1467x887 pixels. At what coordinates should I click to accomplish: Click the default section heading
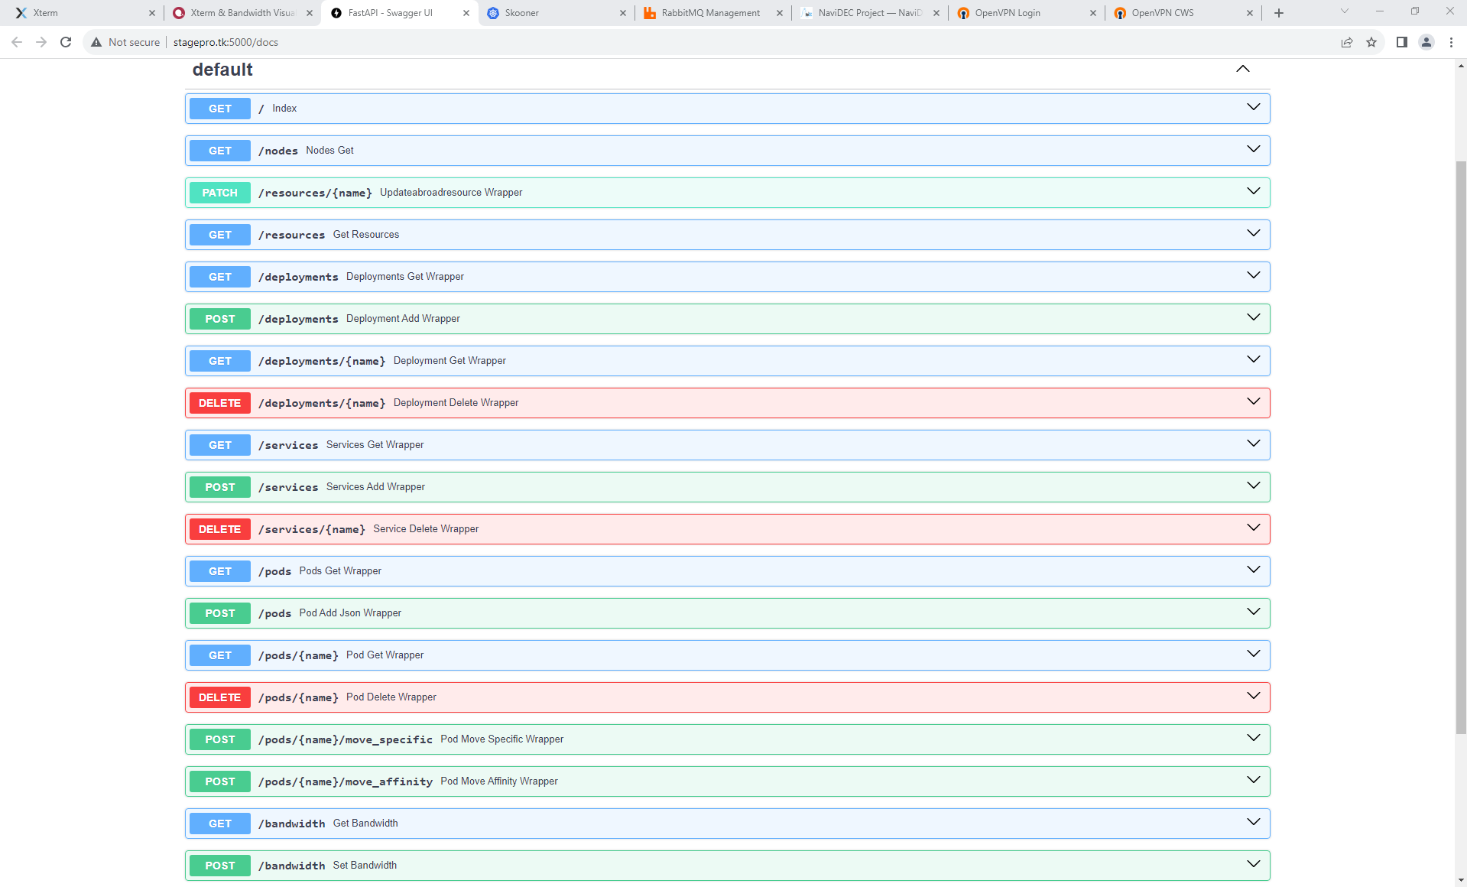tap(222, 70)
